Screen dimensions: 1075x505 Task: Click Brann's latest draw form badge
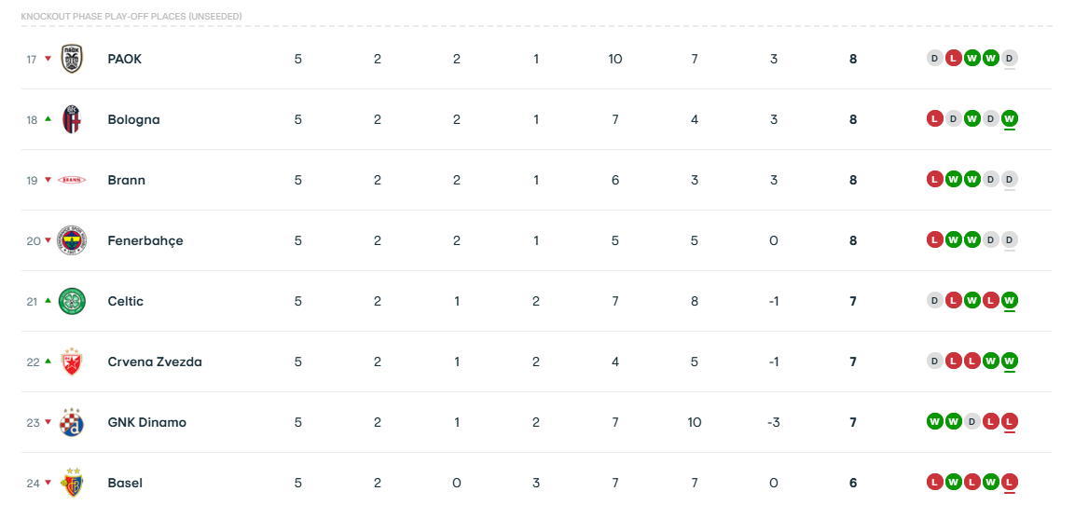coord(1009,180)
